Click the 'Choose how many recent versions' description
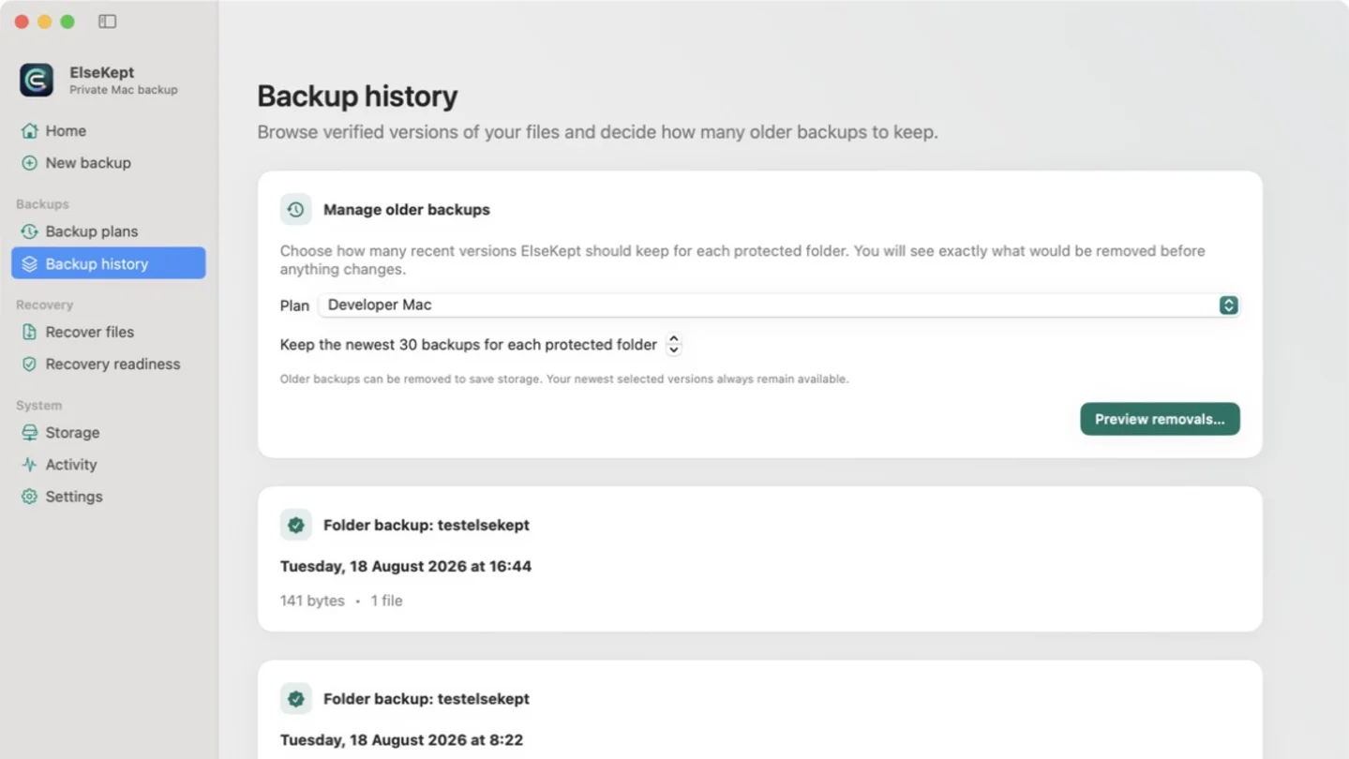Screen dimensions: 1349x759 tap(742, 260)
